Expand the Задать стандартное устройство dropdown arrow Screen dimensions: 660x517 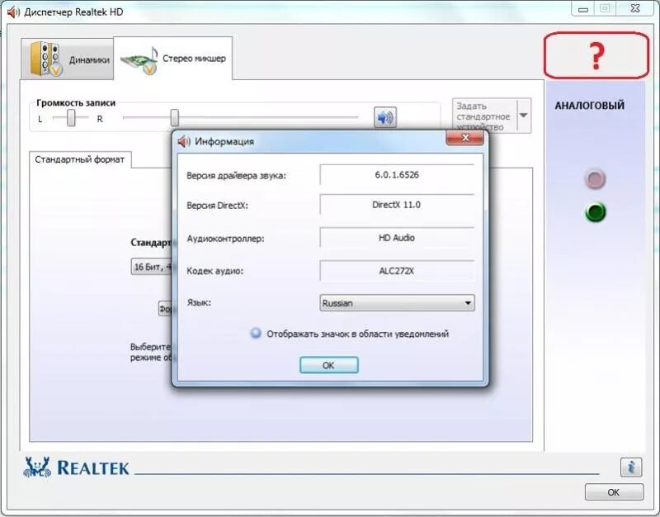click(524, 116)
